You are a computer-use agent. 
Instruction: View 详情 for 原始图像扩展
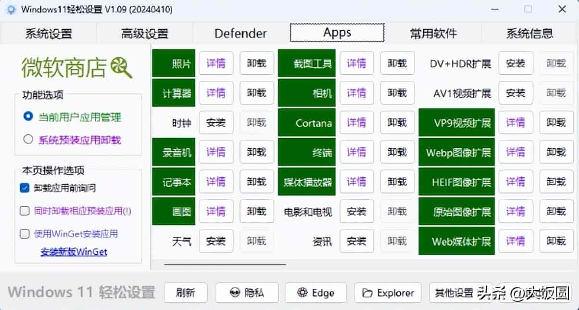(x=516, y=211)
